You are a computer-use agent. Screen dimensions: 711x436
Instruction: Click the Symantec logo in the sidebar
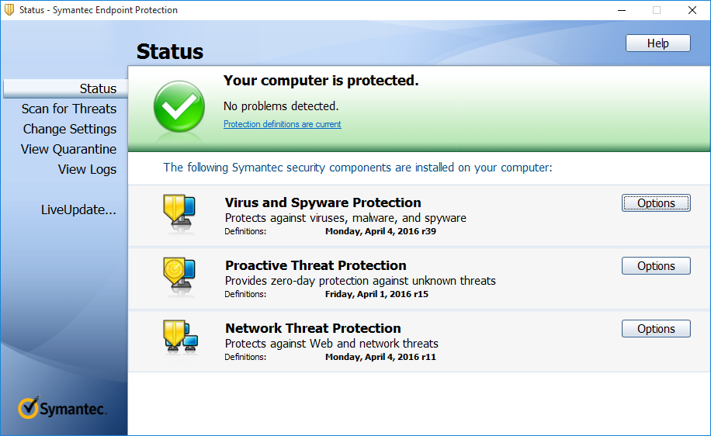coord(64,407)
